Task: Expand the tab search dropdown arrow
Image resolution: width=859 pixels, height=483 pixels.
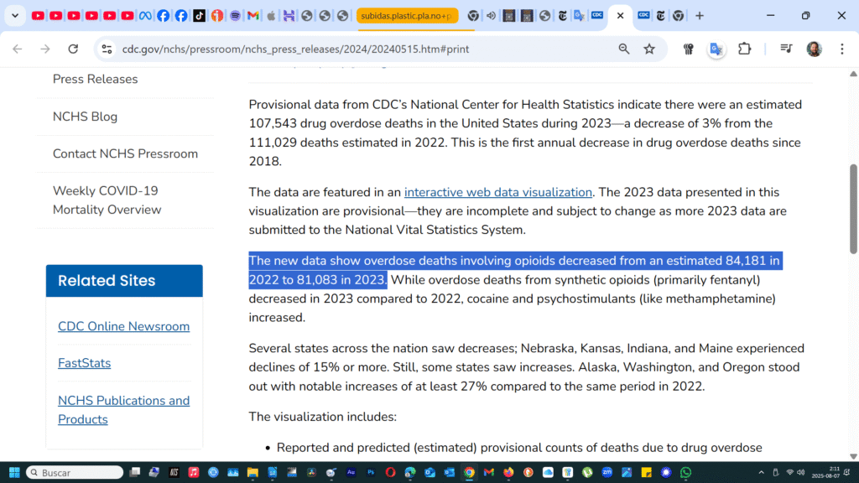Action: coord(15,16)
